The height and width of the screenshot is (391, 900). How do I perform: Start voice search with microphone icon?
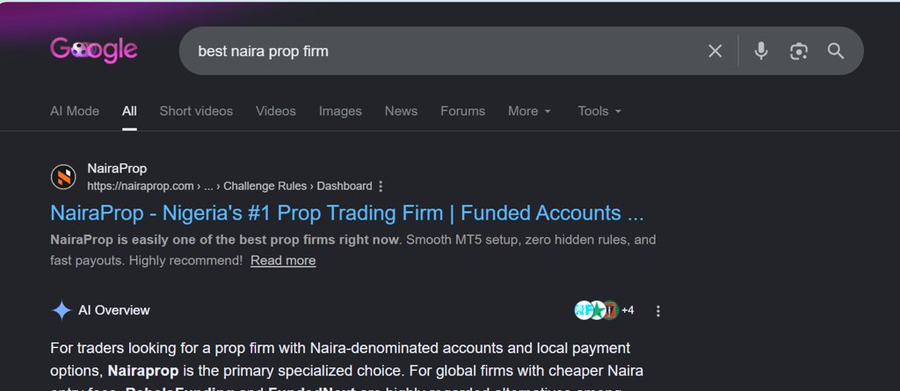761,51
